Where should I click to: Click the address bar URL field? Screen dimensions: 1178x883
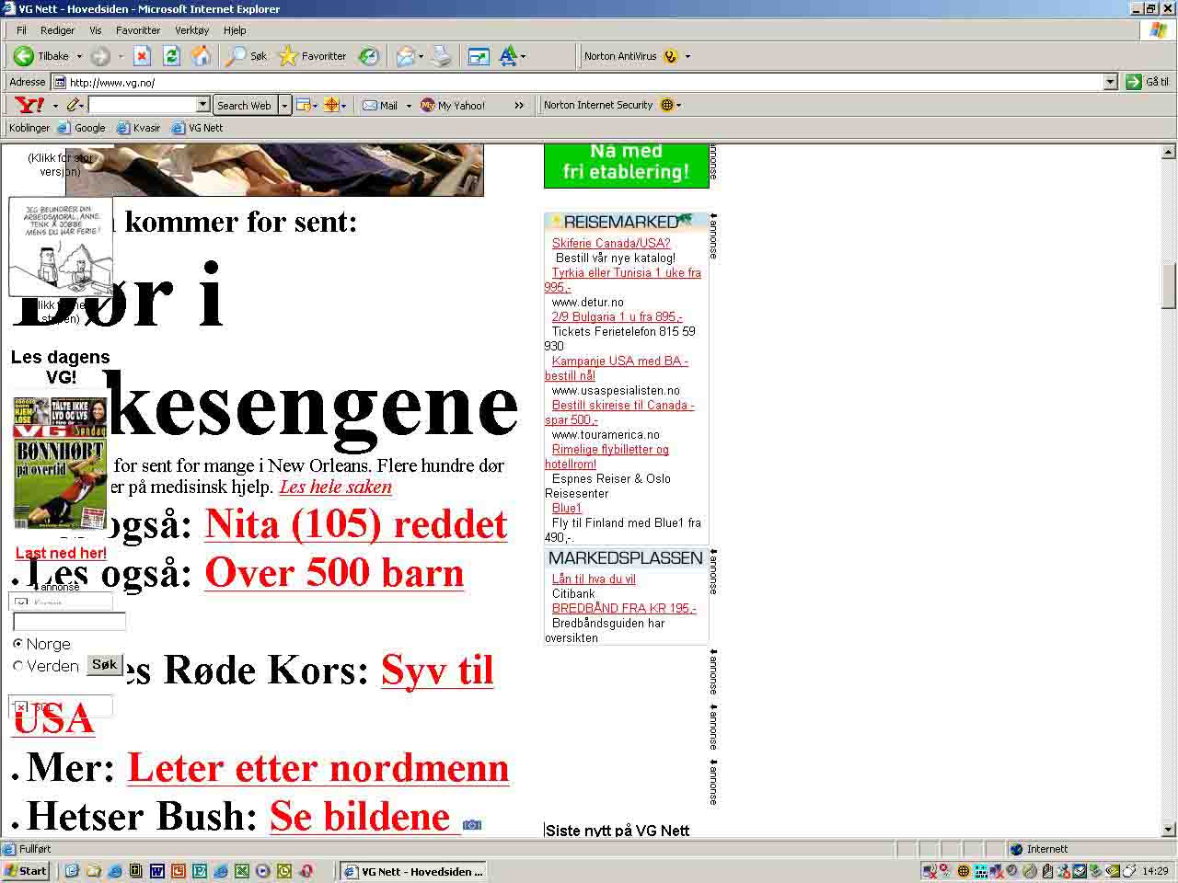pyautogui.click(x=584, y=82)
